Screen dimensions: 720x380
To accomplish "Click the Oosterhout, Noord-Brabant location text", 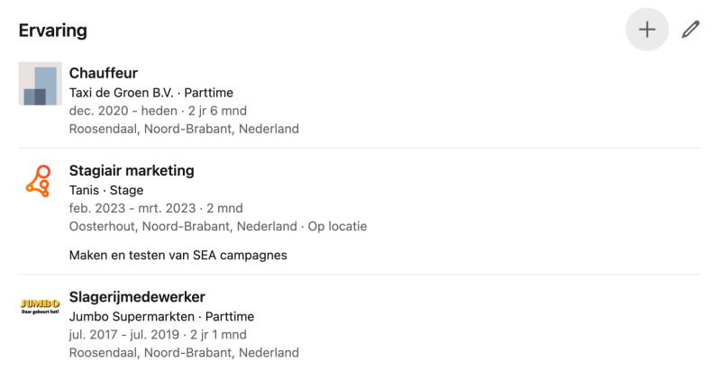I will click(x=182, y=226).
